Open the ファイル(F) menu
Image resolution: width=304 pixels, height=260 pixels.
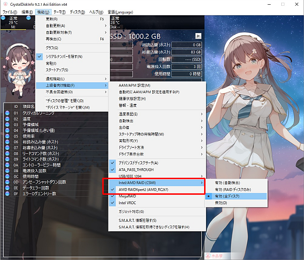point(10,12)
